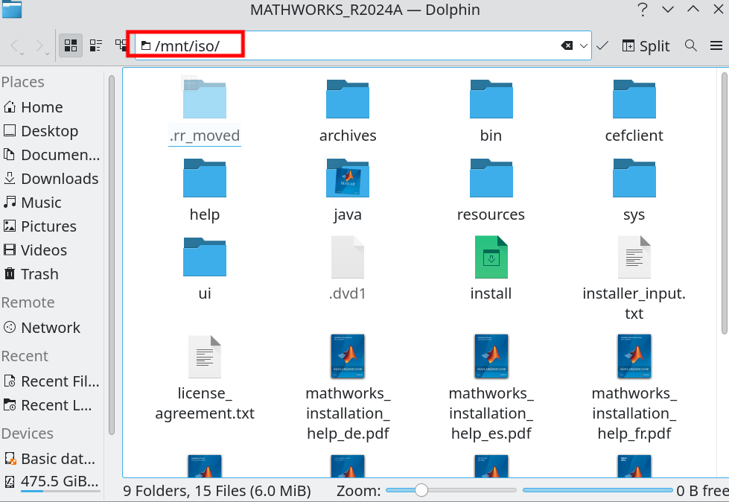Image resolution: width=729 pixels, height=502 pixels.
Task: Split the Dolphin view
Action: [x=646, y=45]
